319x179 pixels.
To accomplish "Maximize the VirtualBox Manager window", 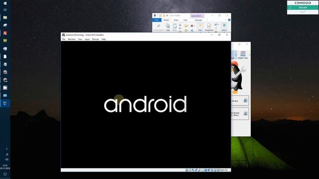I will pos(239,44).
